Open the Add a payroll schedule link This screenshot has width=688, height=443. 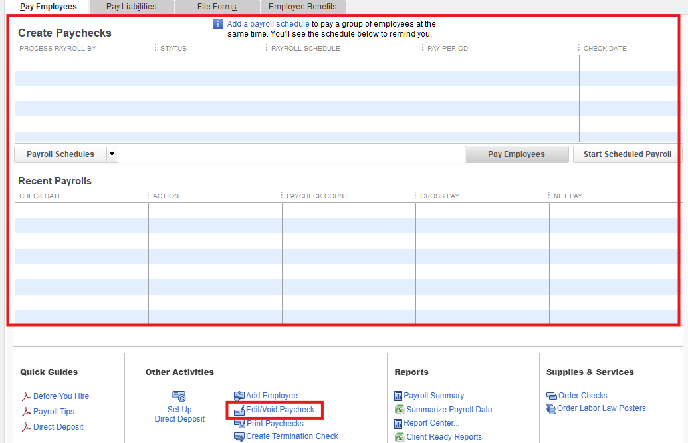268,24
